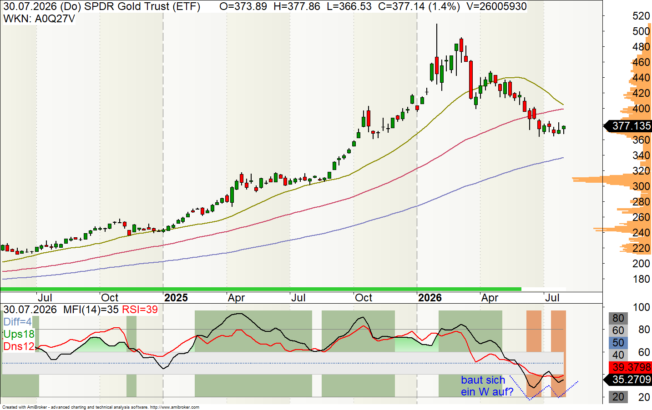Screen dimensions: 652x410
Task: Click the red "RSI=39" readout
Action: coord(140,310)
